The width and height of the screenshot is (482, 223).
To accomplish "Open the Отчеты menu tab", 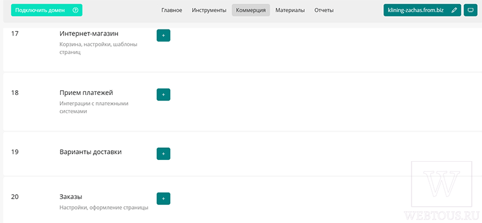I will click(324, 10).
